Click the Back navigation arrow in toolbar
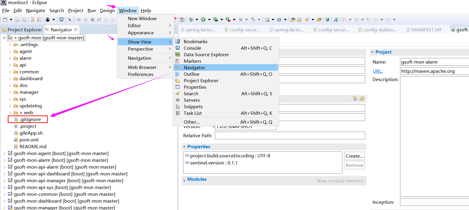This screenshot has height=210, width=469. tap(375, 20)
